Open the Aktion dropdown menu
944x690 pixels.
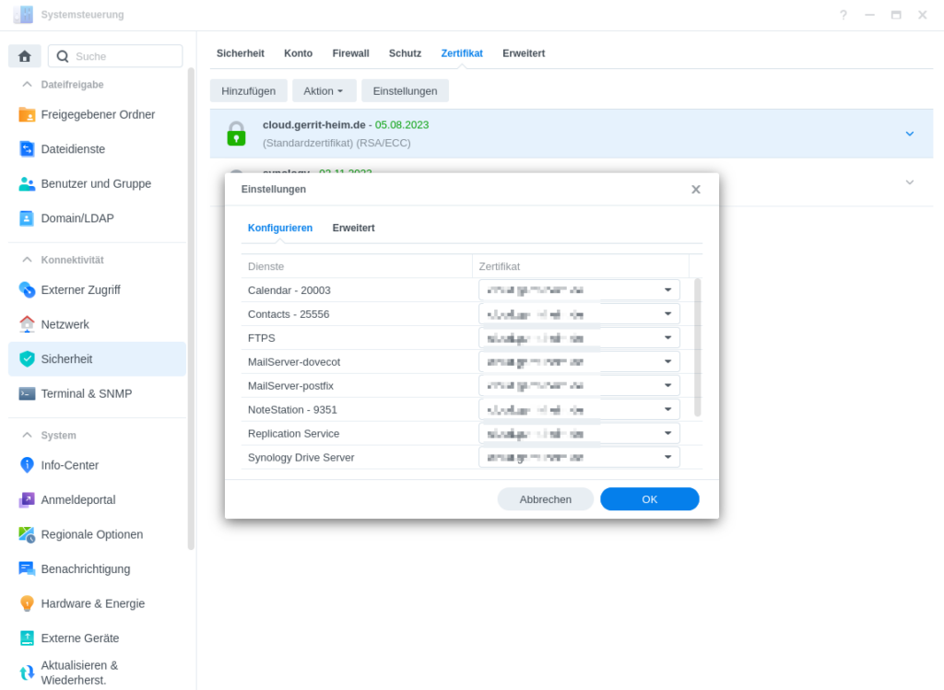tap(324, 91)
